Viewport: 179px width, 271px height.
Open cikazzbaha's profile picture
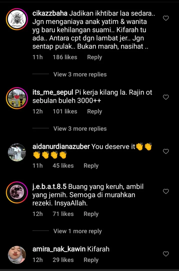17,19
